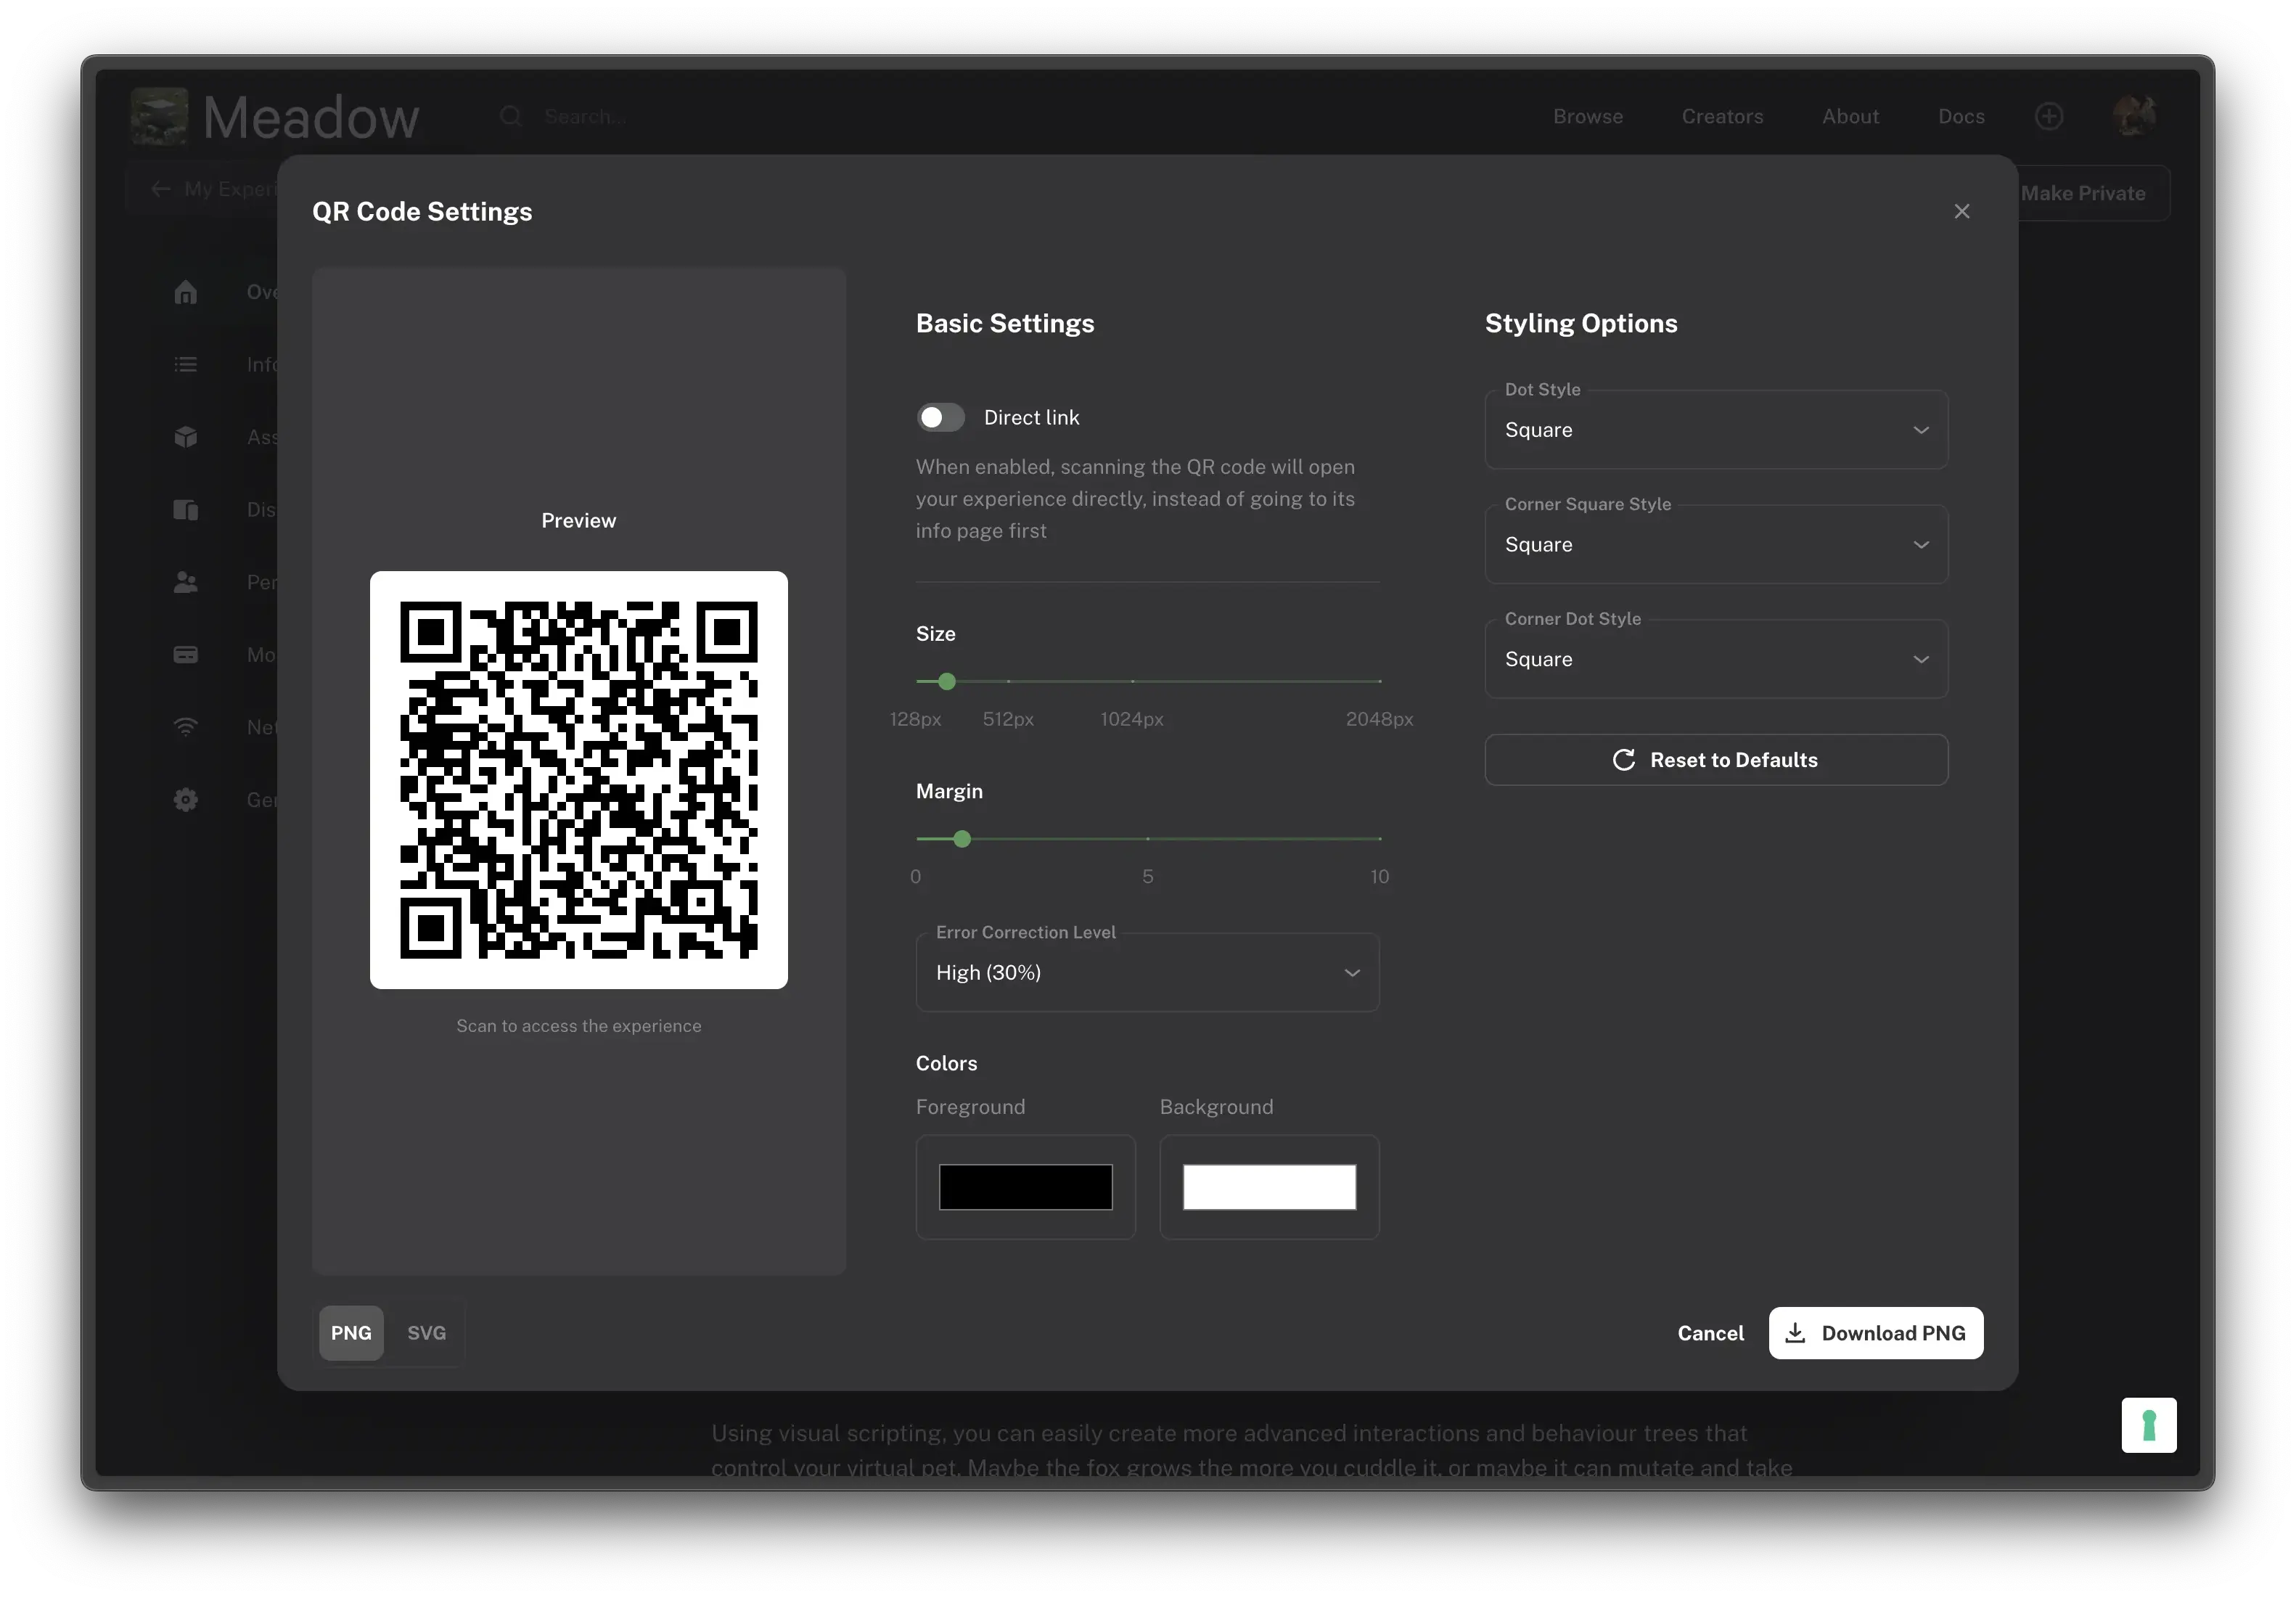The width and height of the screenshot is (2296, 1598).
Task: Click the search magnifier icon
Action: click(511, 116)
